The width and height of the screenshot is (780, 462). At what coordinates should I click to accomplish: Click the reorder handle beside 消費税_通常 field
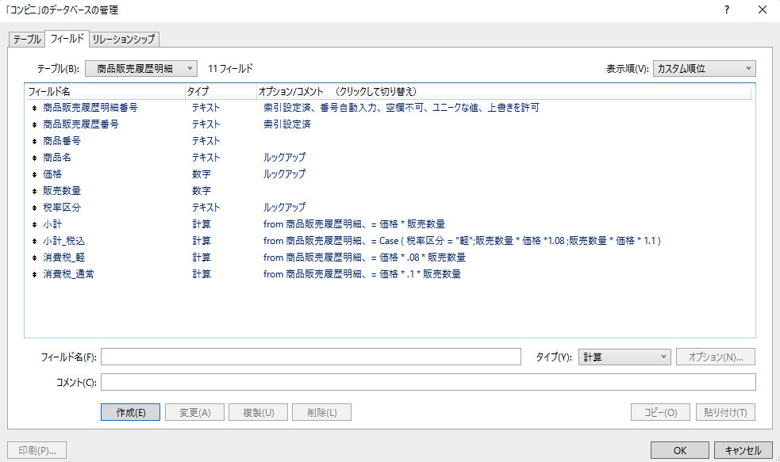[35, 274]
